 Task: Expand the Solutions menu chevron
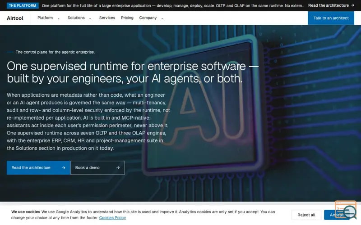pyautogui.click(x=90, y=18)
